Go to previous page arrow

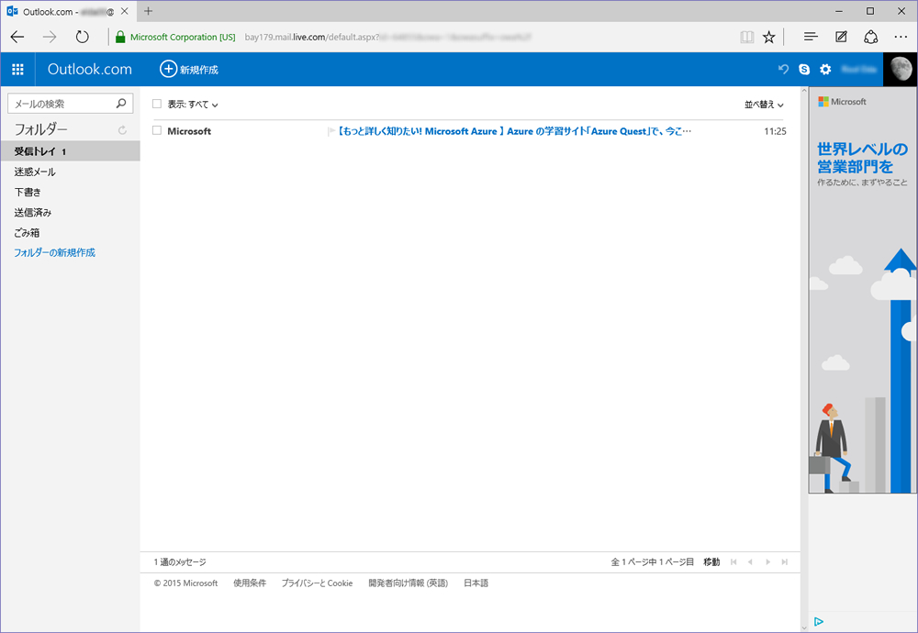pyautogui.click(x=750, y=561)
